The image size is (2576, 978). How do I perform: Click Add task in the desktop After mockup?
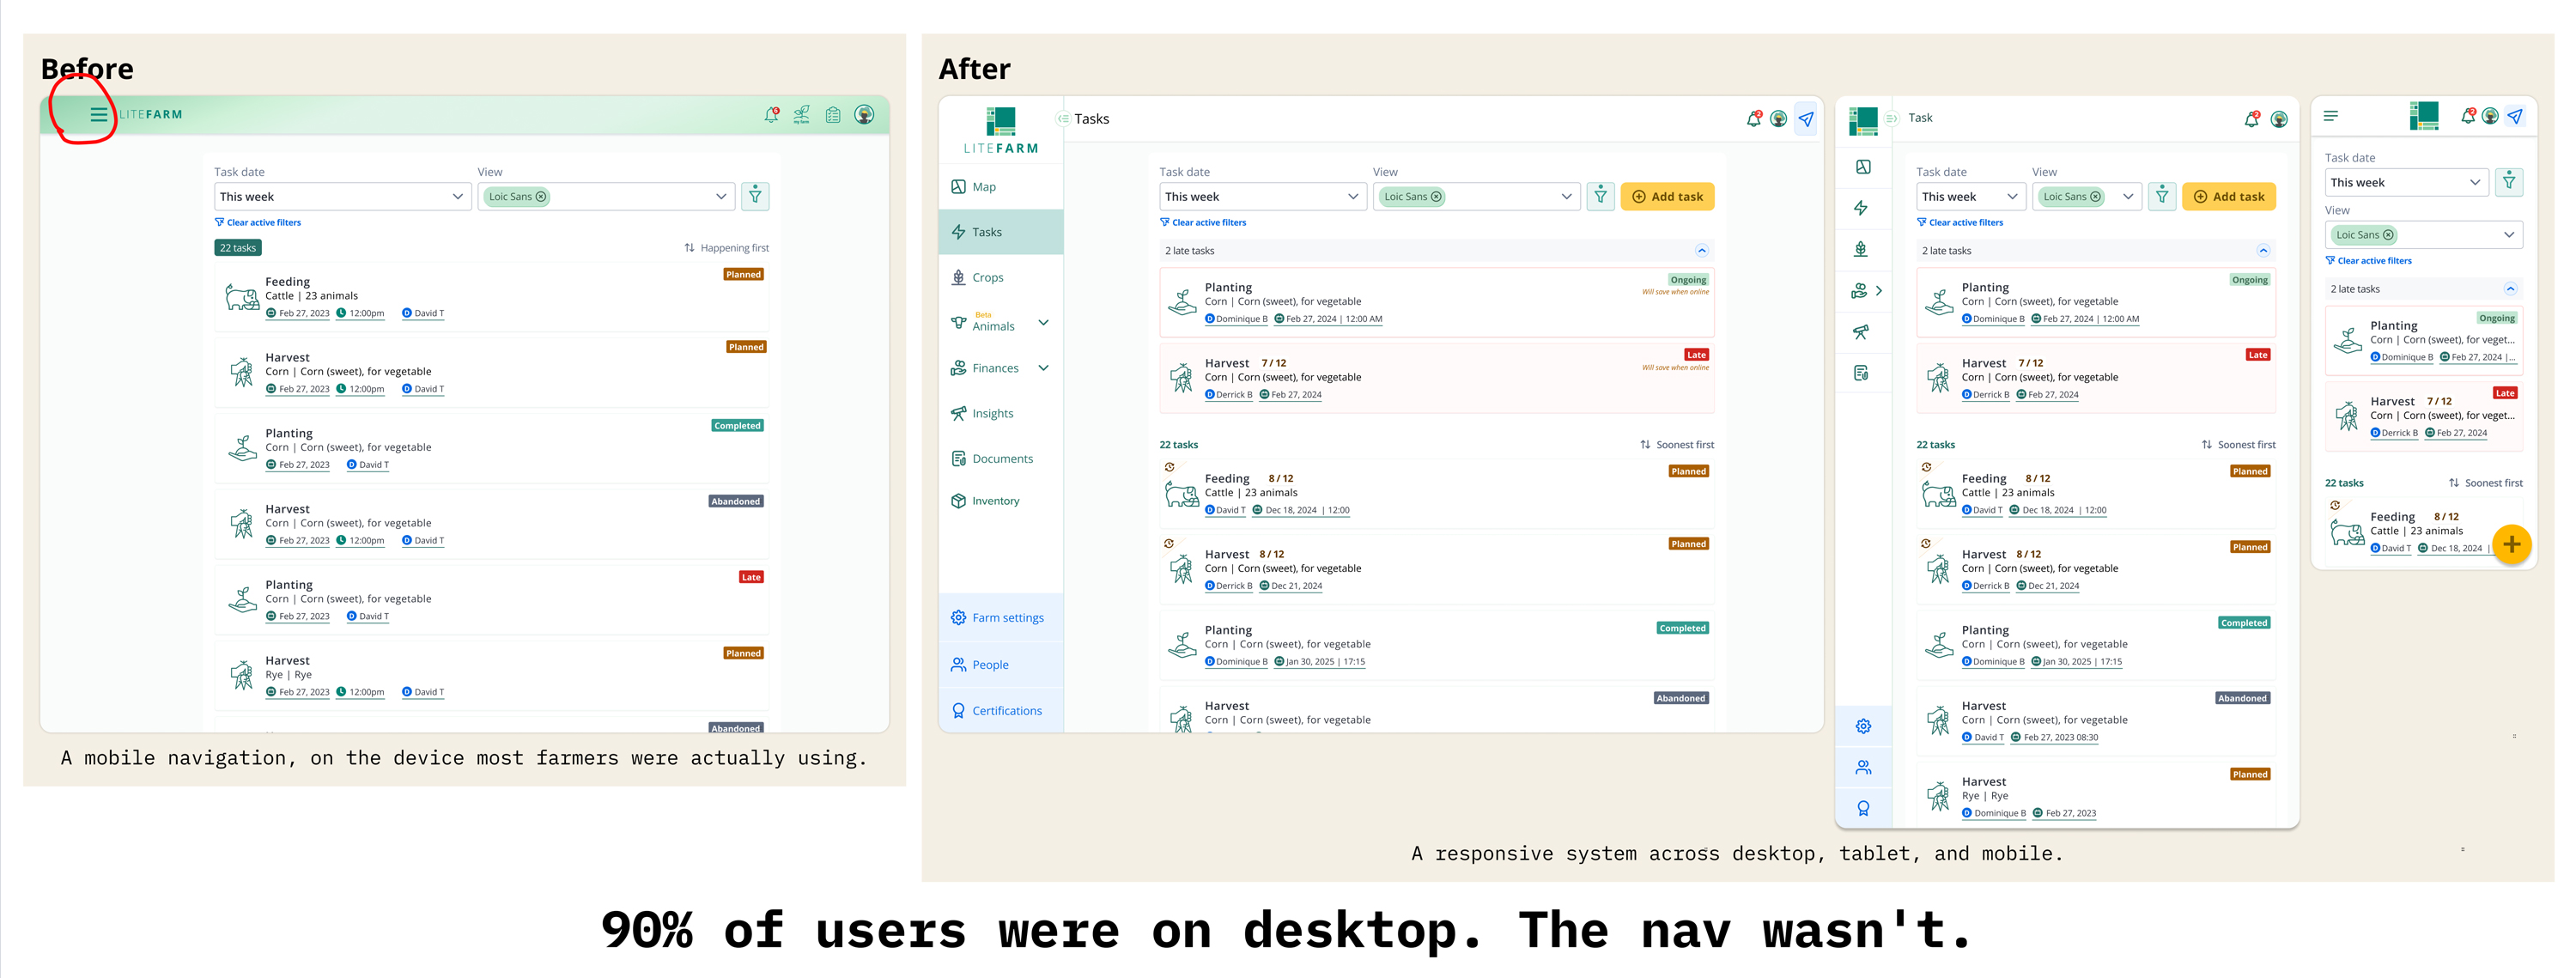click(1667, 196)
